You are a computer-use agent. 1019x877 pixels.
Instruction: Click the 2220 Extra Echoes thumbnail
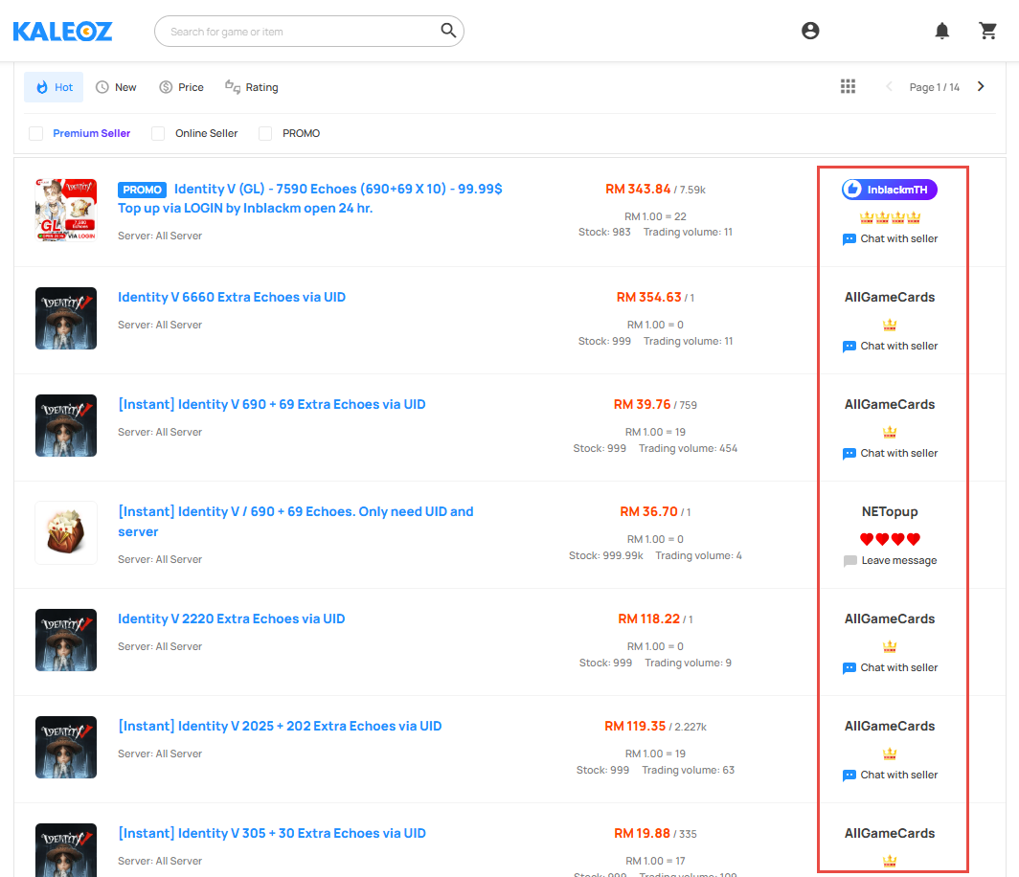pyautogui.click(x=66, y=640)
